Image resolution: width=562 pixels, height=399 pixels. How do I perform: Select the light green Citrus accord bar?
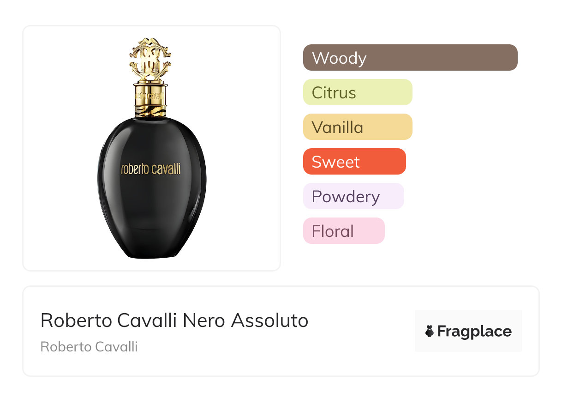click(x=358, y=92)
